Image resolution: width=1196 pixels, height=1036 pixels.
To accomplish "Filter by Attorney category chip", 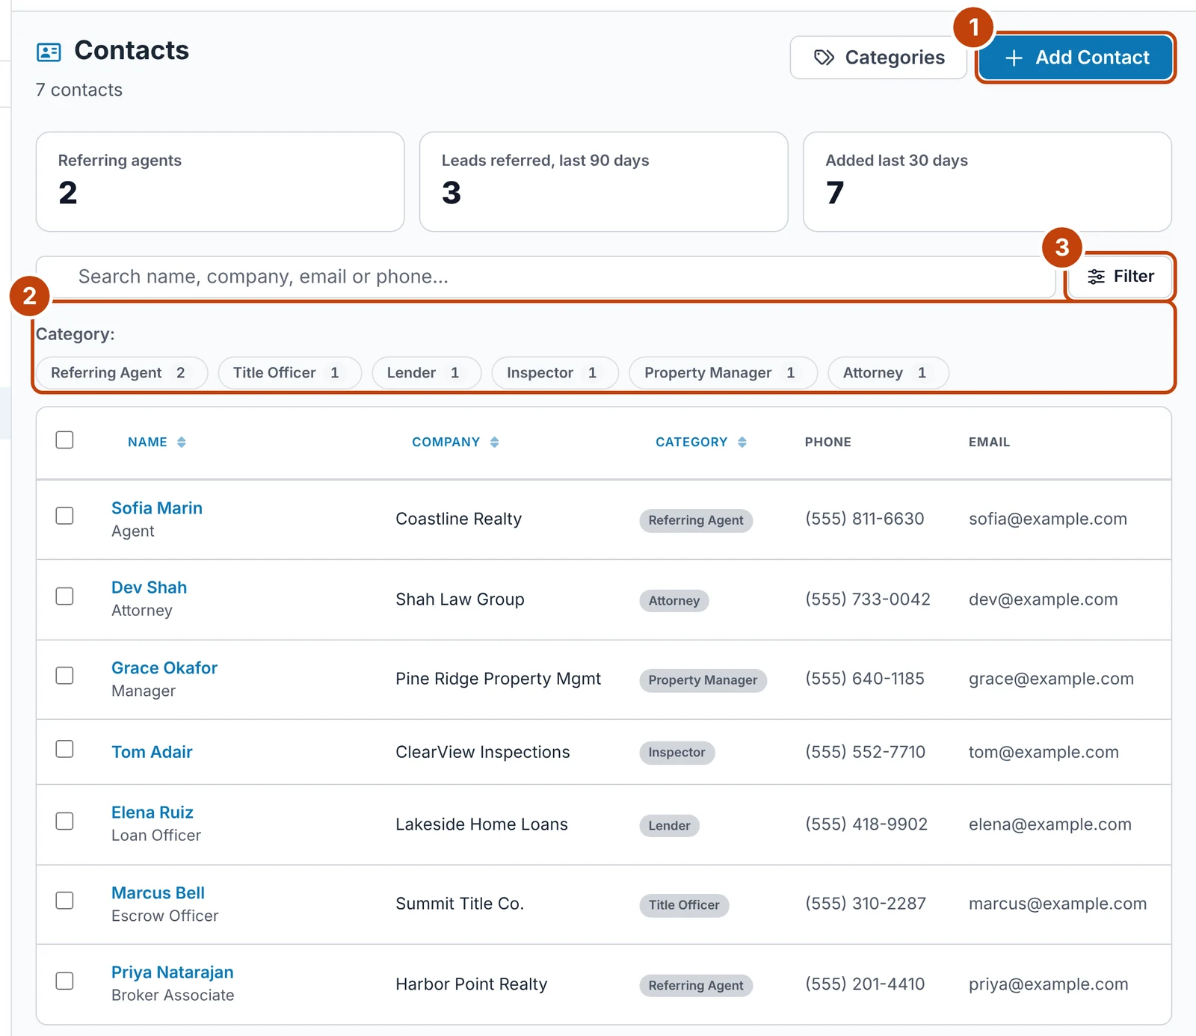I will pos(889,373).
